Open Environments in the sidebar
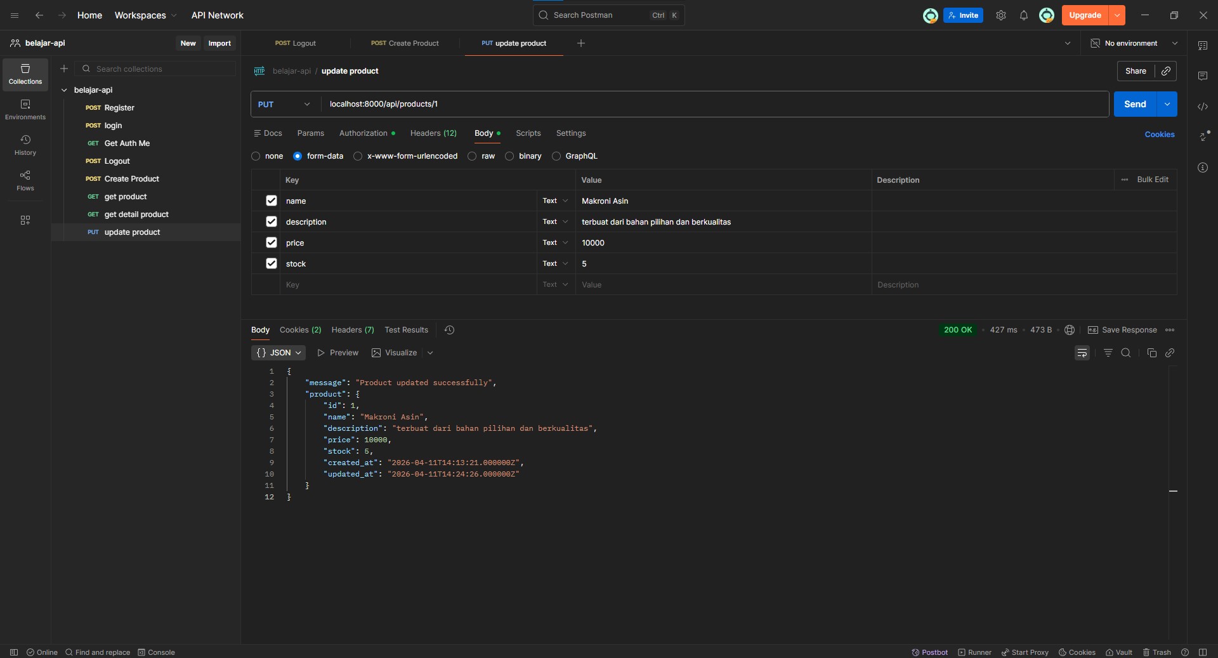 click(x=25, y=109)
